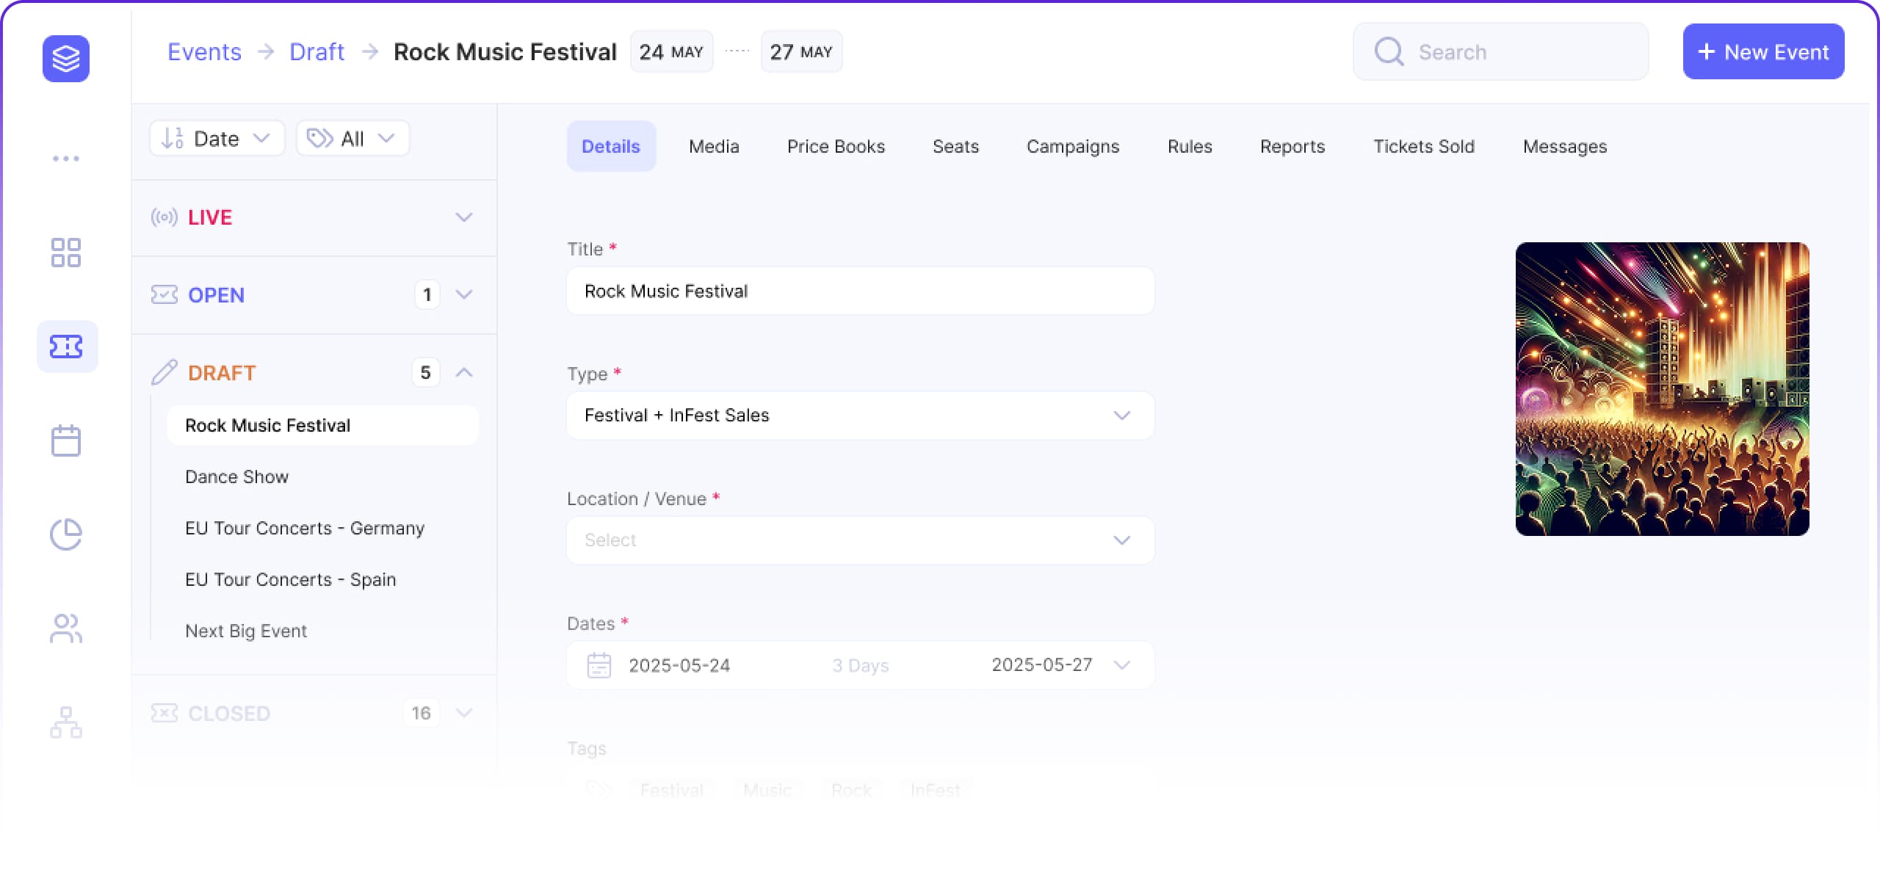The width and height of the screenshot is (1880, 881).
Task: Click the festival cover image thumbnail
Action: click(1661, 389)
